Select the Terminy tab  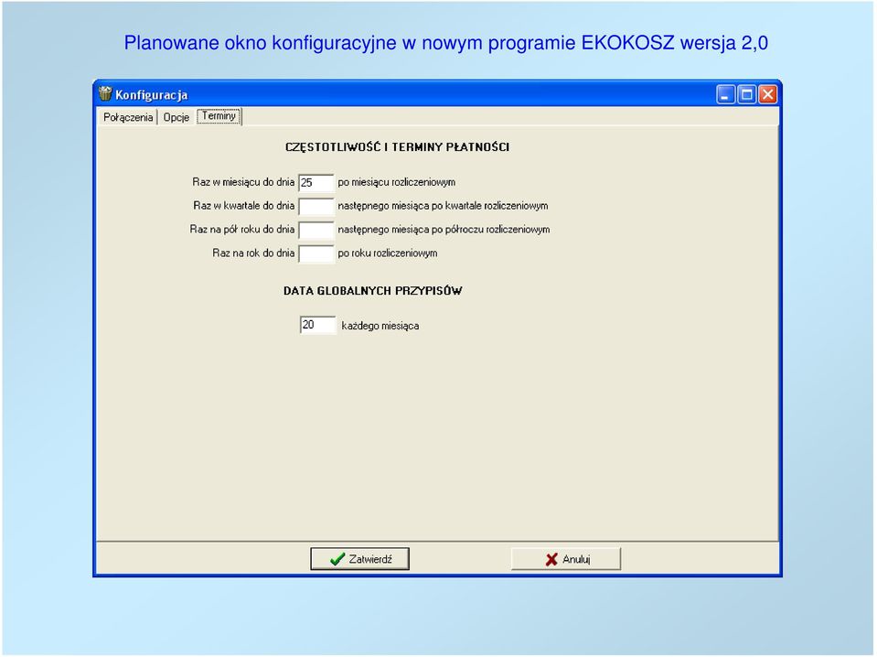pos(219,116)
